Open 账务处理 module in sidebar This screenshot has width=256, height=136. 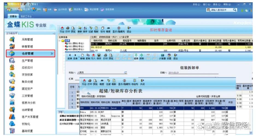click(27, 82)
